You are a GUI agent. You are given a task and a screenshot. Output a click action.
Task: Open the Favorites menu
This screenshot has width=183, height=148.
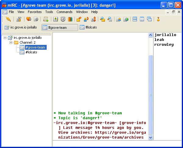pos(34,12)
